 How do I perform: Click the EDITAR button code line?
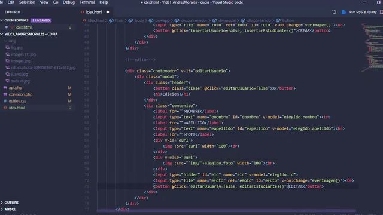tap(238, 186)
